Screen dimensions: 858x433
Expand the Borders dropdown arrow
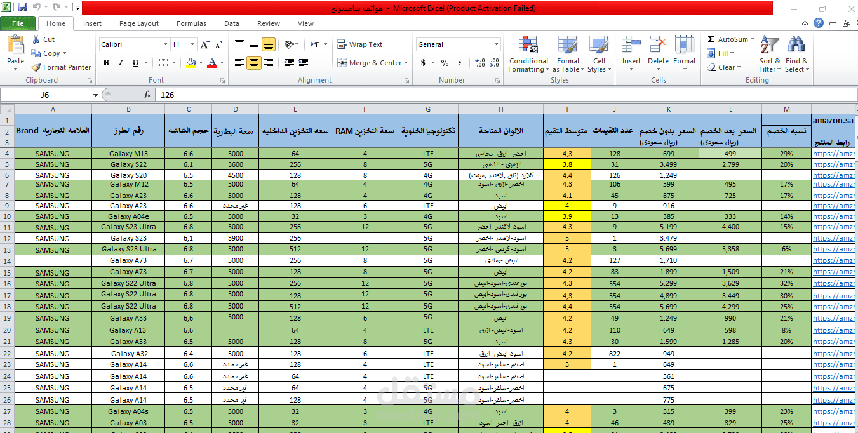pos(174,63)
